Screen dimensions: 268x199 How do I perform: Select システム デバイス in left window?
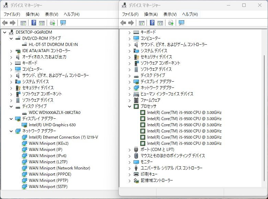coord(36,82)
